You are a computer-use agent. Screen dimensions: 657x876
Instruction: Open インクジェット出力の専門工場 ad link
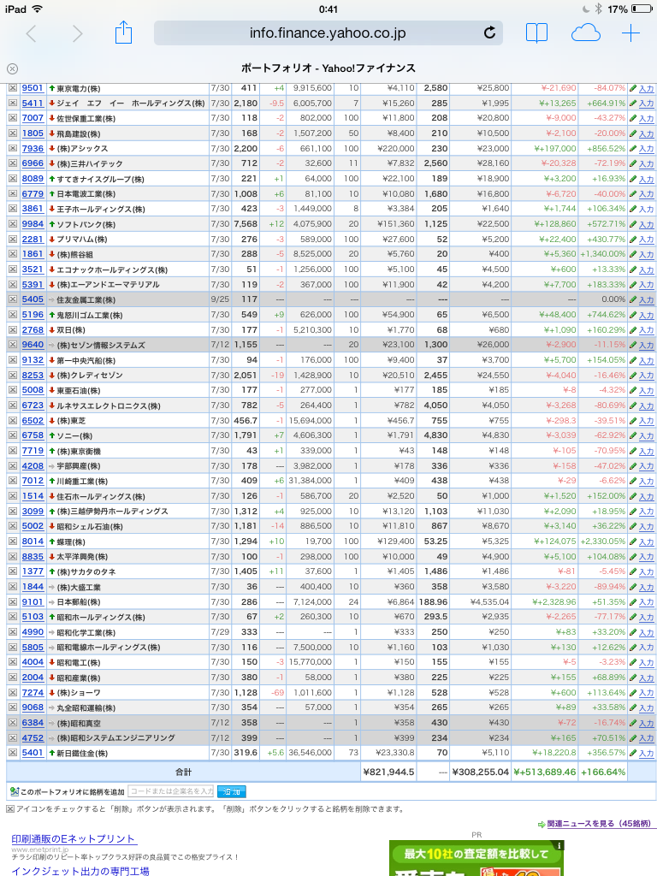coord(80,870)
